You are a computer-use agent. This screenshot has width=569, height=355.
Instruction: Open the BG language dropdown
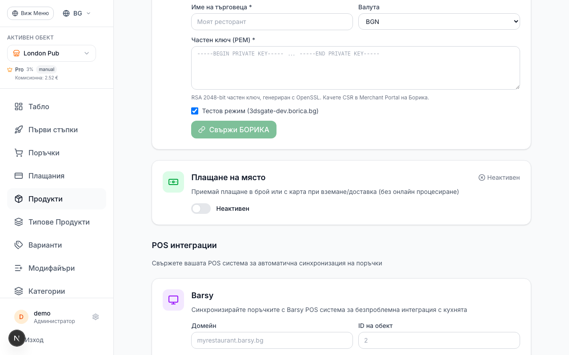(x=77, y=13)
